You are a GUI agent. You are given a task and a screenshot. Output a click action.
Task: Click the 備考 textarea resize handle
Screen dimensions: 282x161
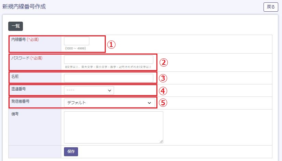coord(161,141)
